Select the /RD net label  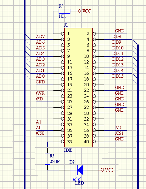(40, 99)
